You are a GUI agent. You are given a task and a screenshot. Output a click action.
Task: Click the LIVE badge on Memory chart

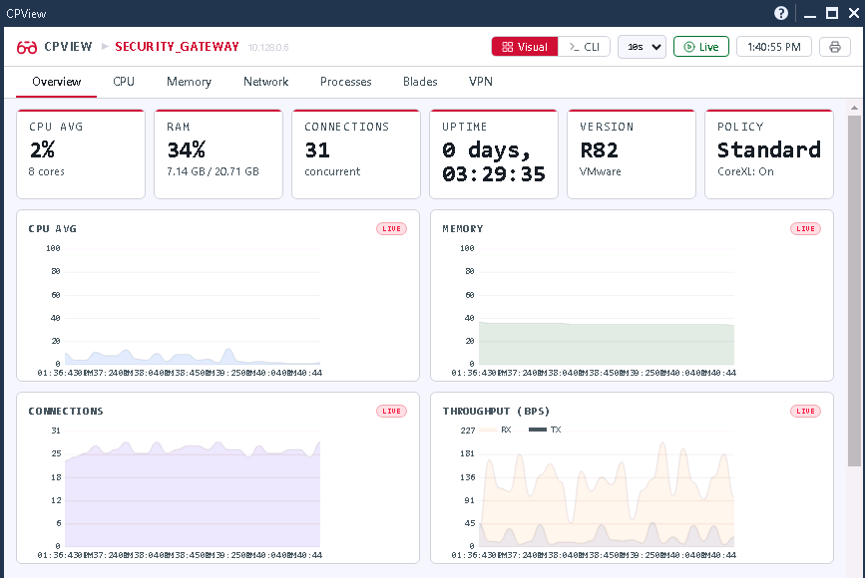[805, 229]
